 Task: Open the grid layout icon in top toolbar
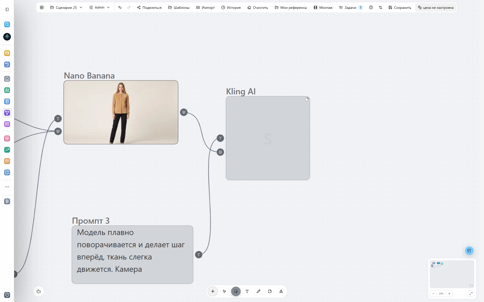pyautogui.click(x=42, y=8)
